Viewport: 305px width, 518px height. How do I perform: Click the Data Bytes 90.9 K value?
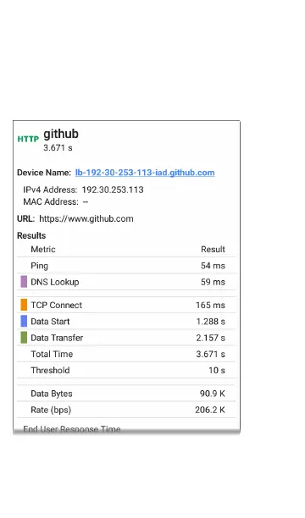click(213, 394)
